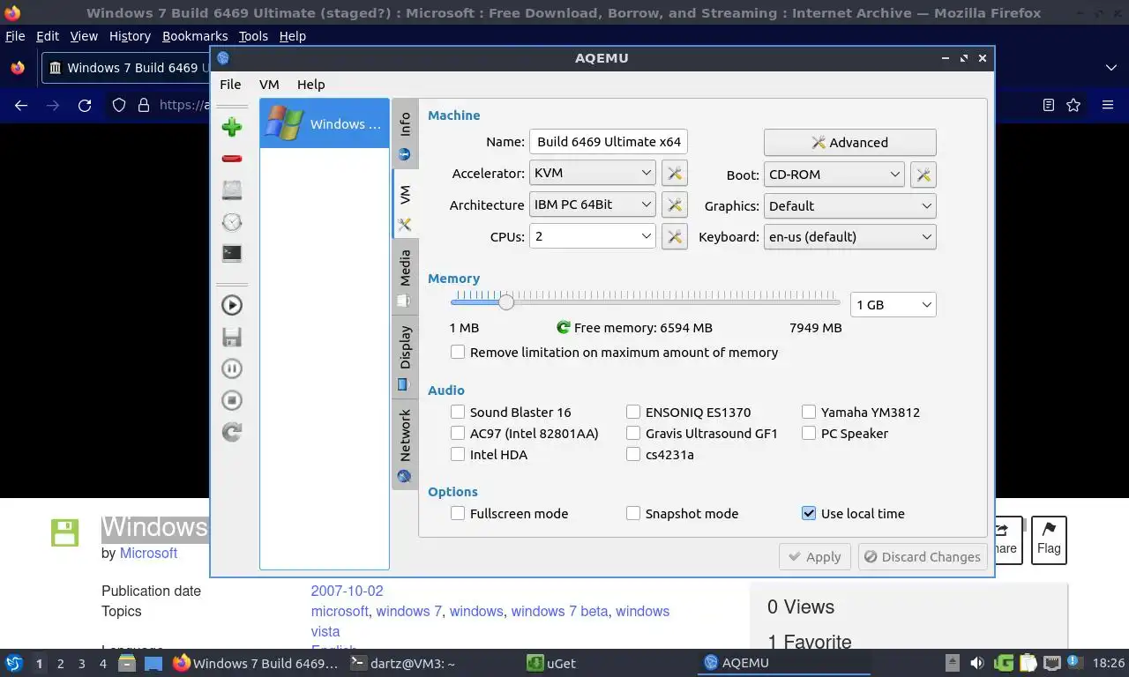Start the virtual machine with play icon

[x=232, y=305]
